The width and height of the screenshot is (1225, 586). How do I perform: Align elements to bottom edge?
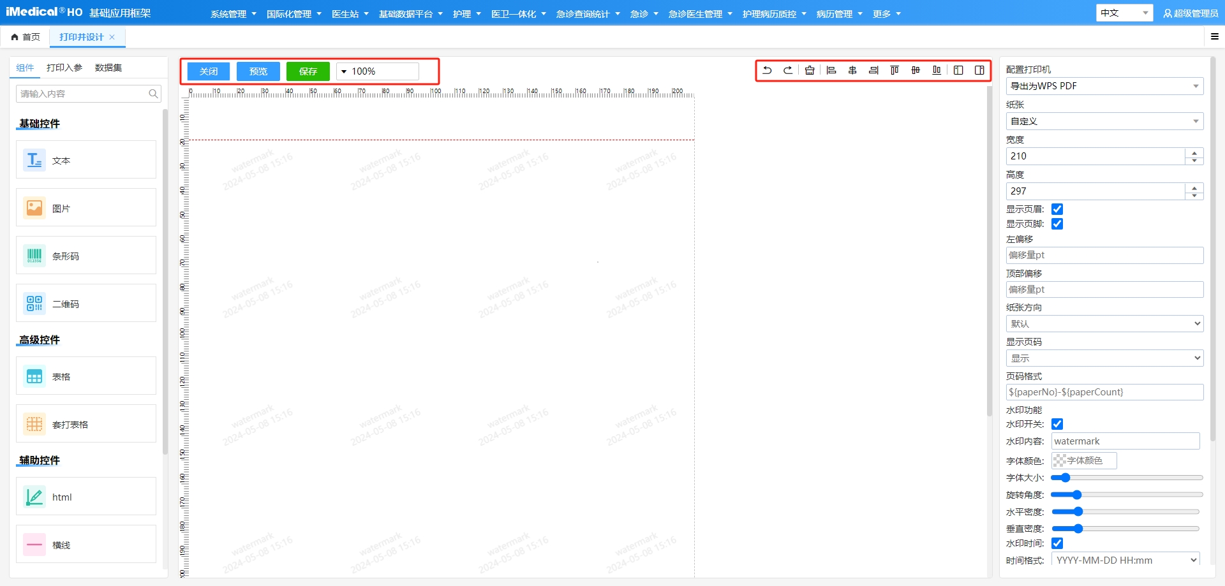[937, 70]
